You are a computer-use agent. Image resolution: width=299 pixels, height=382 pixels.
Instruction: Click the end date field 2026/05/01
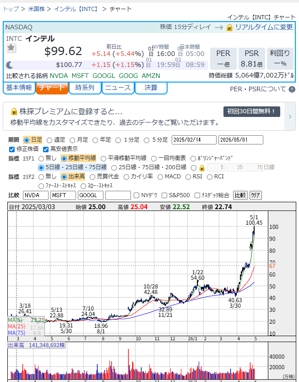[x=240, y=140]
